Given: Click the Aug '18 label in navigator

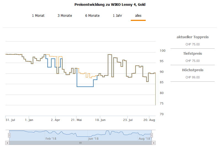Looking at the screenshot, I should 144,139.
